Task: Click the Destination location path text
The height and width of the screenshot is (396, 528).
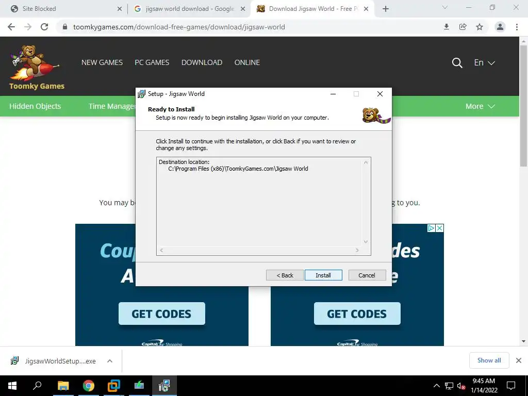Action: coord(238,169)
